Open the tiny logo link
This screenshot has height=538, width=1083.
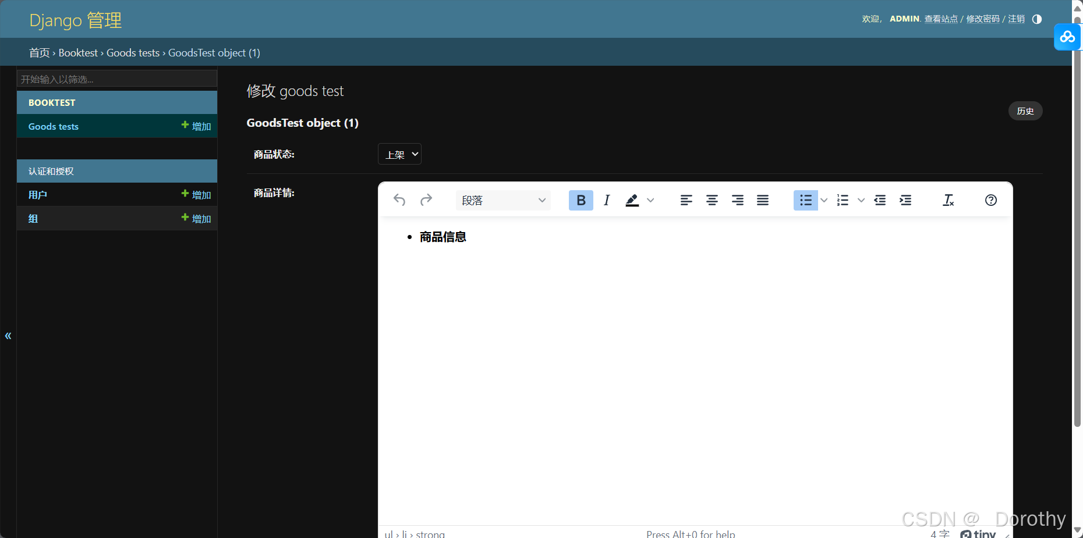[978, 534]
